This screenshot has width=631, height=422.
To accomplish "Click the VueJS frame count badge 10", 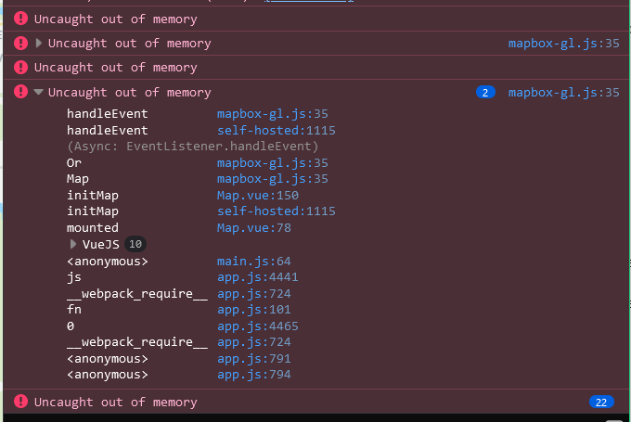I will 135,244.
